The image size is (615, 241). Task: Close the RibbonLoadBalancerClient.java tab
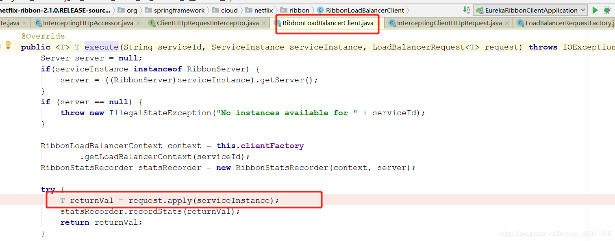point(378,23)
